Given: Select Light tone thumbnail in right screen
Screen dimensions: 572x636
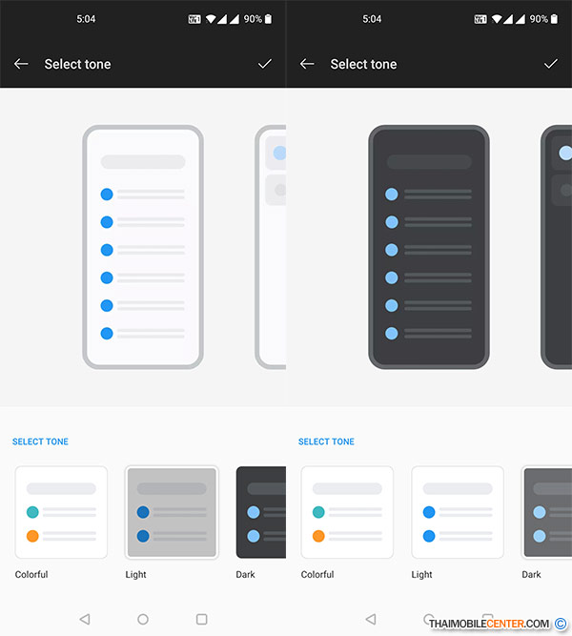Looking at the screenshot, I should click(x=458, y=512).
